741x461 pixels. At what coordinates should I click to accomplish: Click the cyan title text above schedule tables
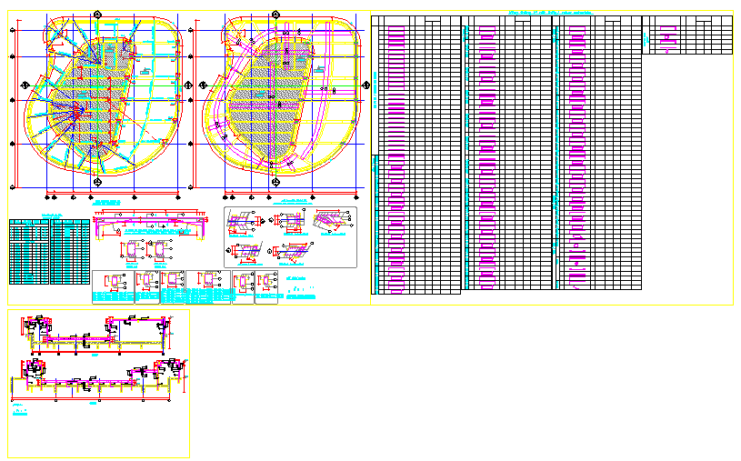point(552,12)
